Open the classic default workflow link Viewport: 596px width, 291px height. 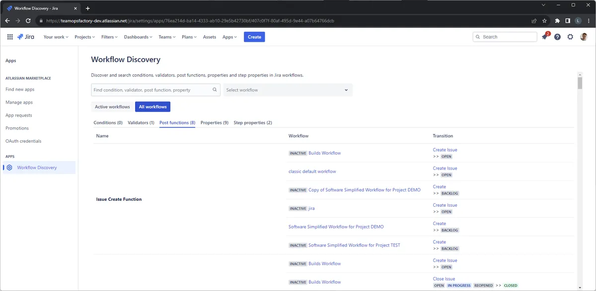click(x=312, y=172)
